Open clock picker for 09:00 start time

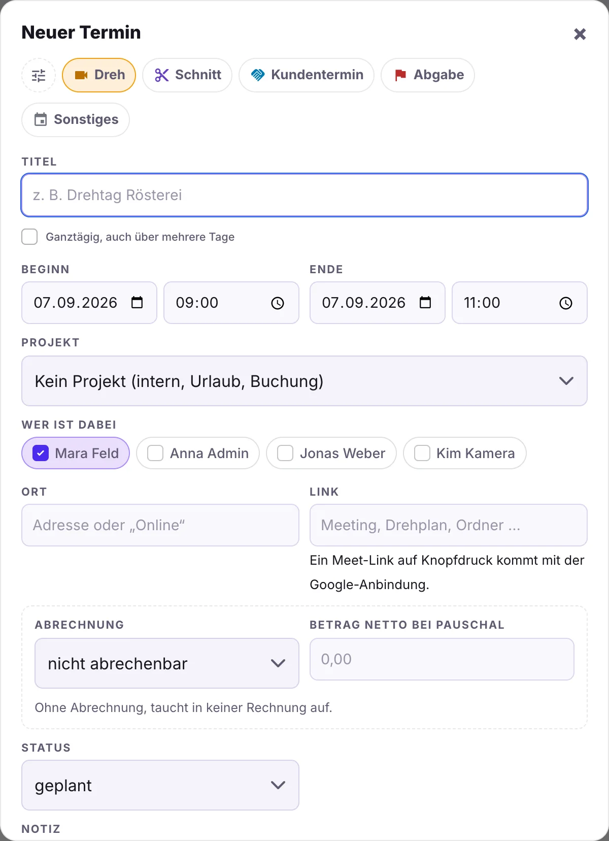click(x=278, y=303)
